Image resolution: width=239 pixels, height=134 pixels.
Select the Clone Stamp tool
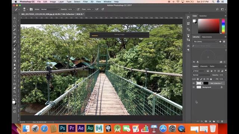(x=15, y=49)
